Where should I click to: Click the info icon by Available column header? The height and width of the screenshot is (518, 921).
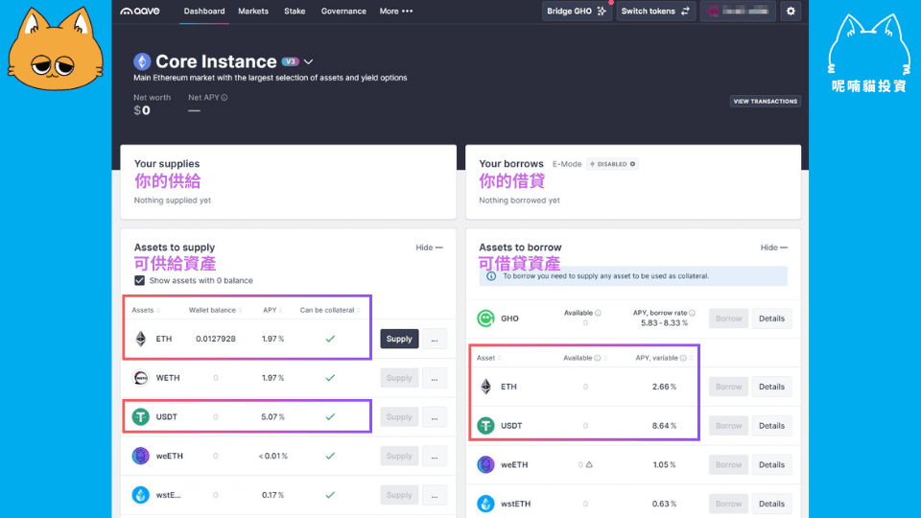coord(598,358)
